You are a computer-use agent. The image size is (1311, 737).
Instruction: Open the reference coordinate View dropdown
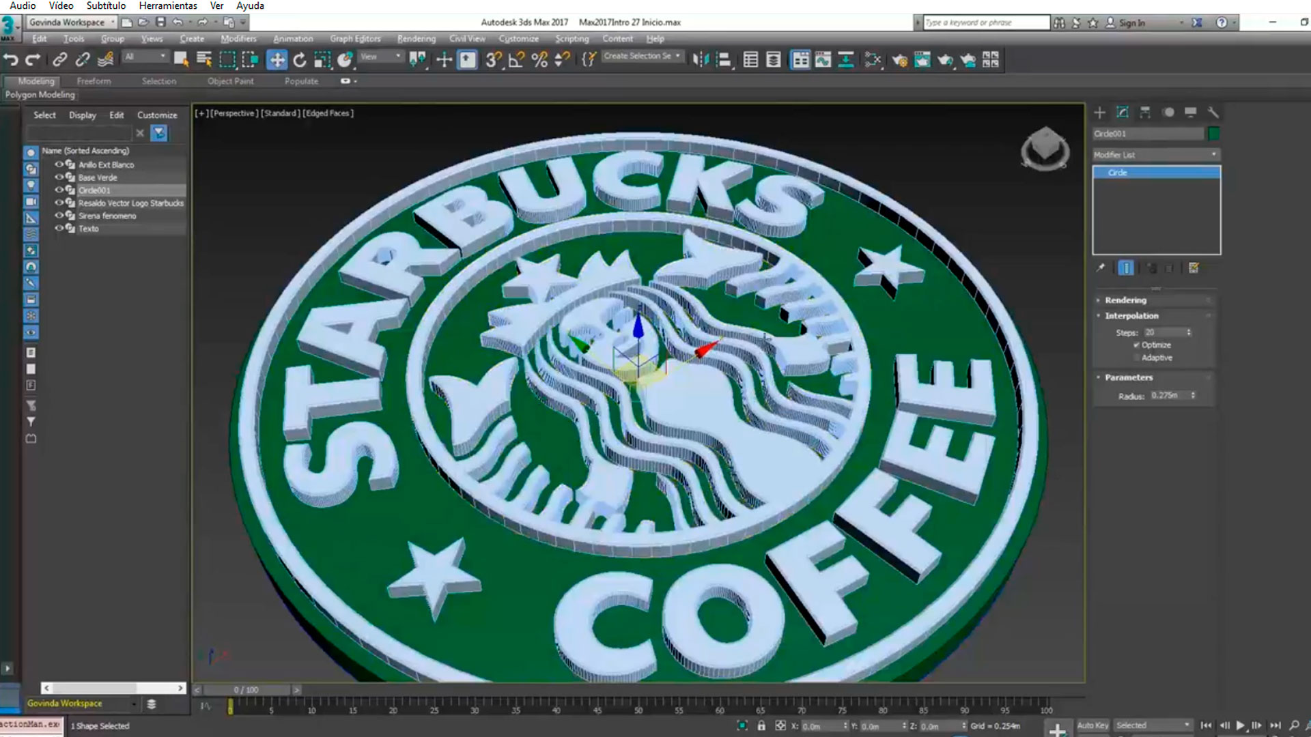click(380, 57)
